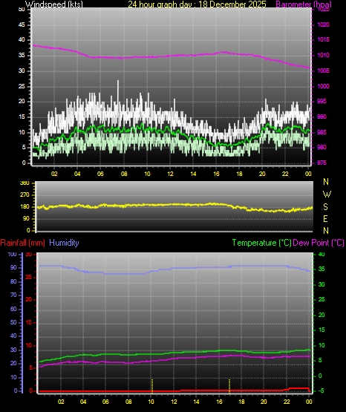Click the red rainfall step near hour 22
The width and height of the screenshot is (346, 412).
tap(289, 389)
